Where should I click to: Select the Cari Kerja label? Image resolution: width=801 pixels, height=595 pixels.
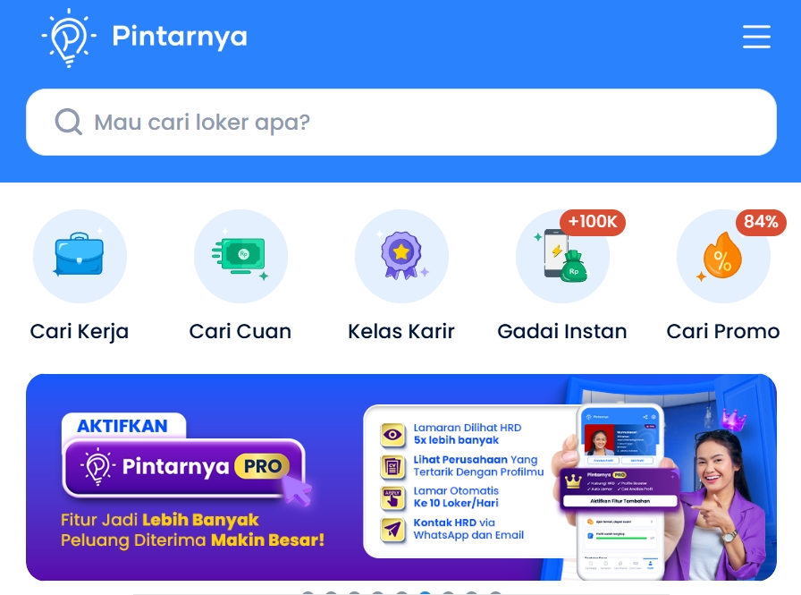[80, 332]
